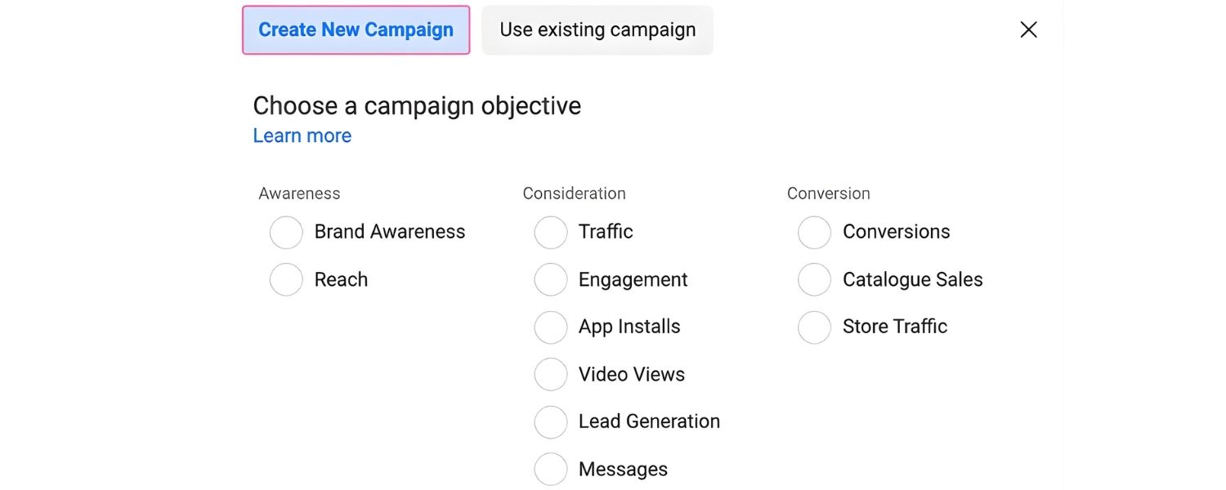Select the Brand Awareness objective

click(286, 232)
